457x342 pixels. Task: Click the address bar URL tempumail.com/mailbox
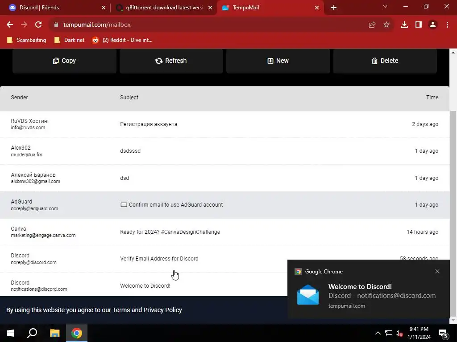point(97,25)
